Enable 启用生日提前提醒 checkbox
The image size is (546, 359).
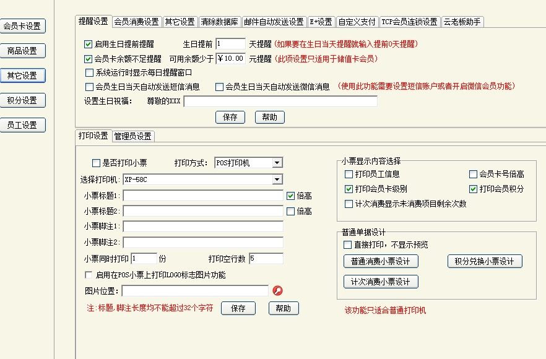[89, 45]
